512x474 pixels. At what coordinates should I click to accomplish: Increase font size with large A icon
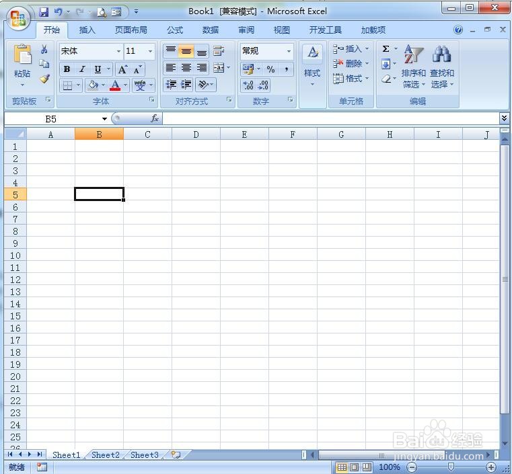[122, 69]
